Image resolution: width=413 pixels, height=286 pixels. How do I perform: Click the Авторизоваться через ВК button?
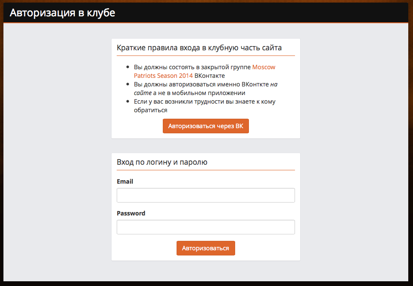click(x=206, y=126)
